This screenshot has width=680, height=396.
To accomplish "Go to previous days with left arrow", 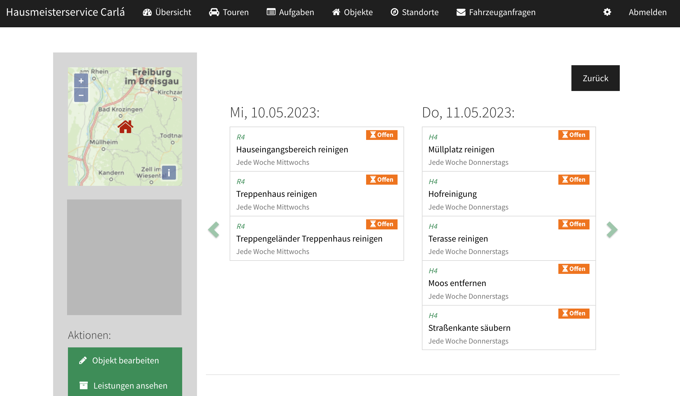I will 214,229.
